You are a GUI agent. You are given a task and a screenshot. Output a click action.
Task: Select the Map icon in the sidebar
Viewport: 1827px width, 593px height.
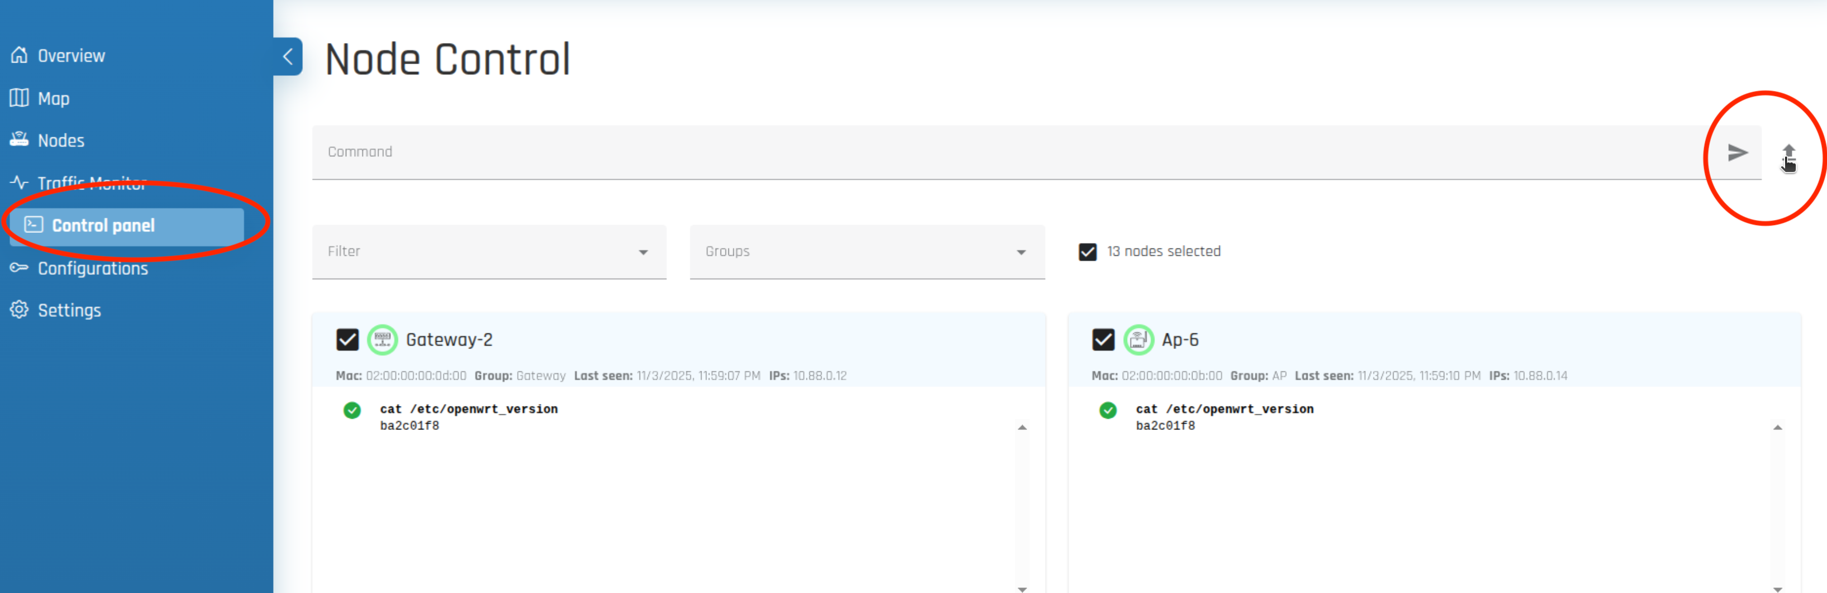pyautogui.click(x=19, y=98)
